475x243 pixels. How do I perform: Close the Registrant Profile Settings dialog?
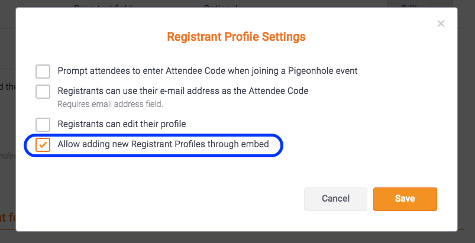pyautogui.click(x=441, y=24)
